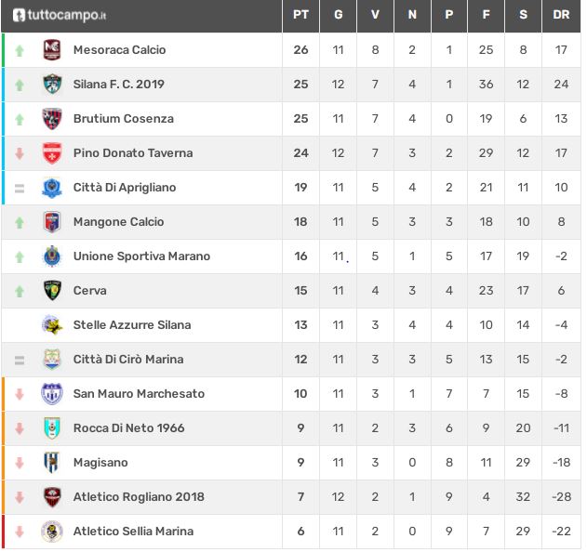Click the red down arrow beside San Mauro Marchesato
The width and height of the screenshot is (587, 552).
pyautogui.click(x=20, y=394)
